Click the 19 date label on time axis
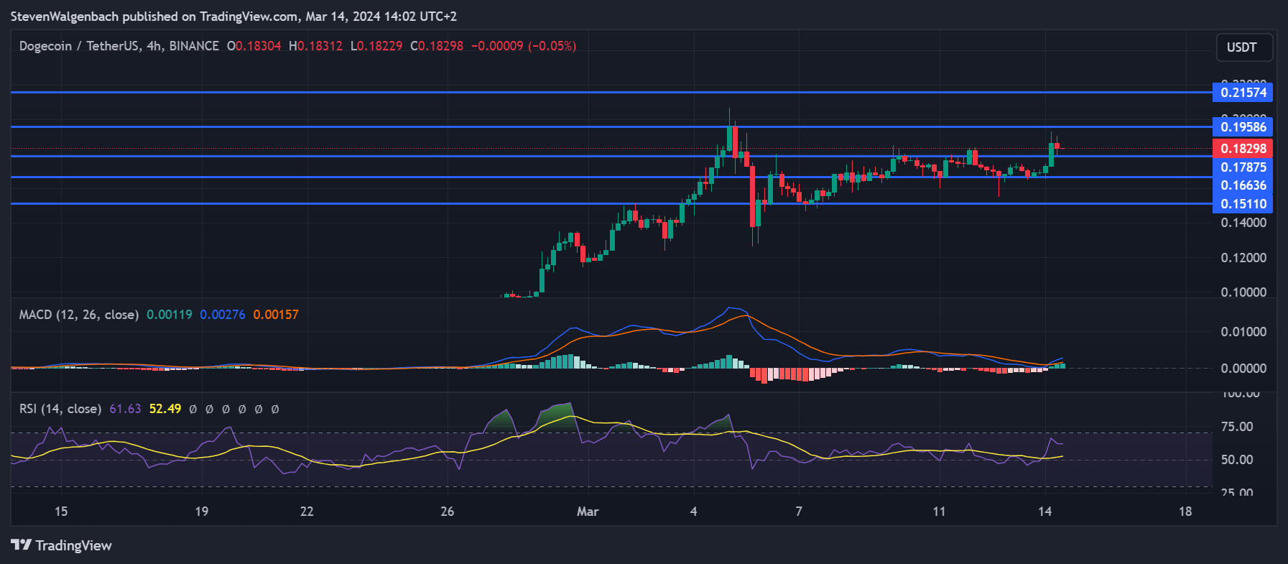The image size is (1288, 564). [x=202, y=512]
